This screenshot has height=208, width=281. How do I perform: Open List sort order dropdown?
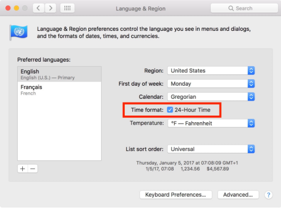211,149
